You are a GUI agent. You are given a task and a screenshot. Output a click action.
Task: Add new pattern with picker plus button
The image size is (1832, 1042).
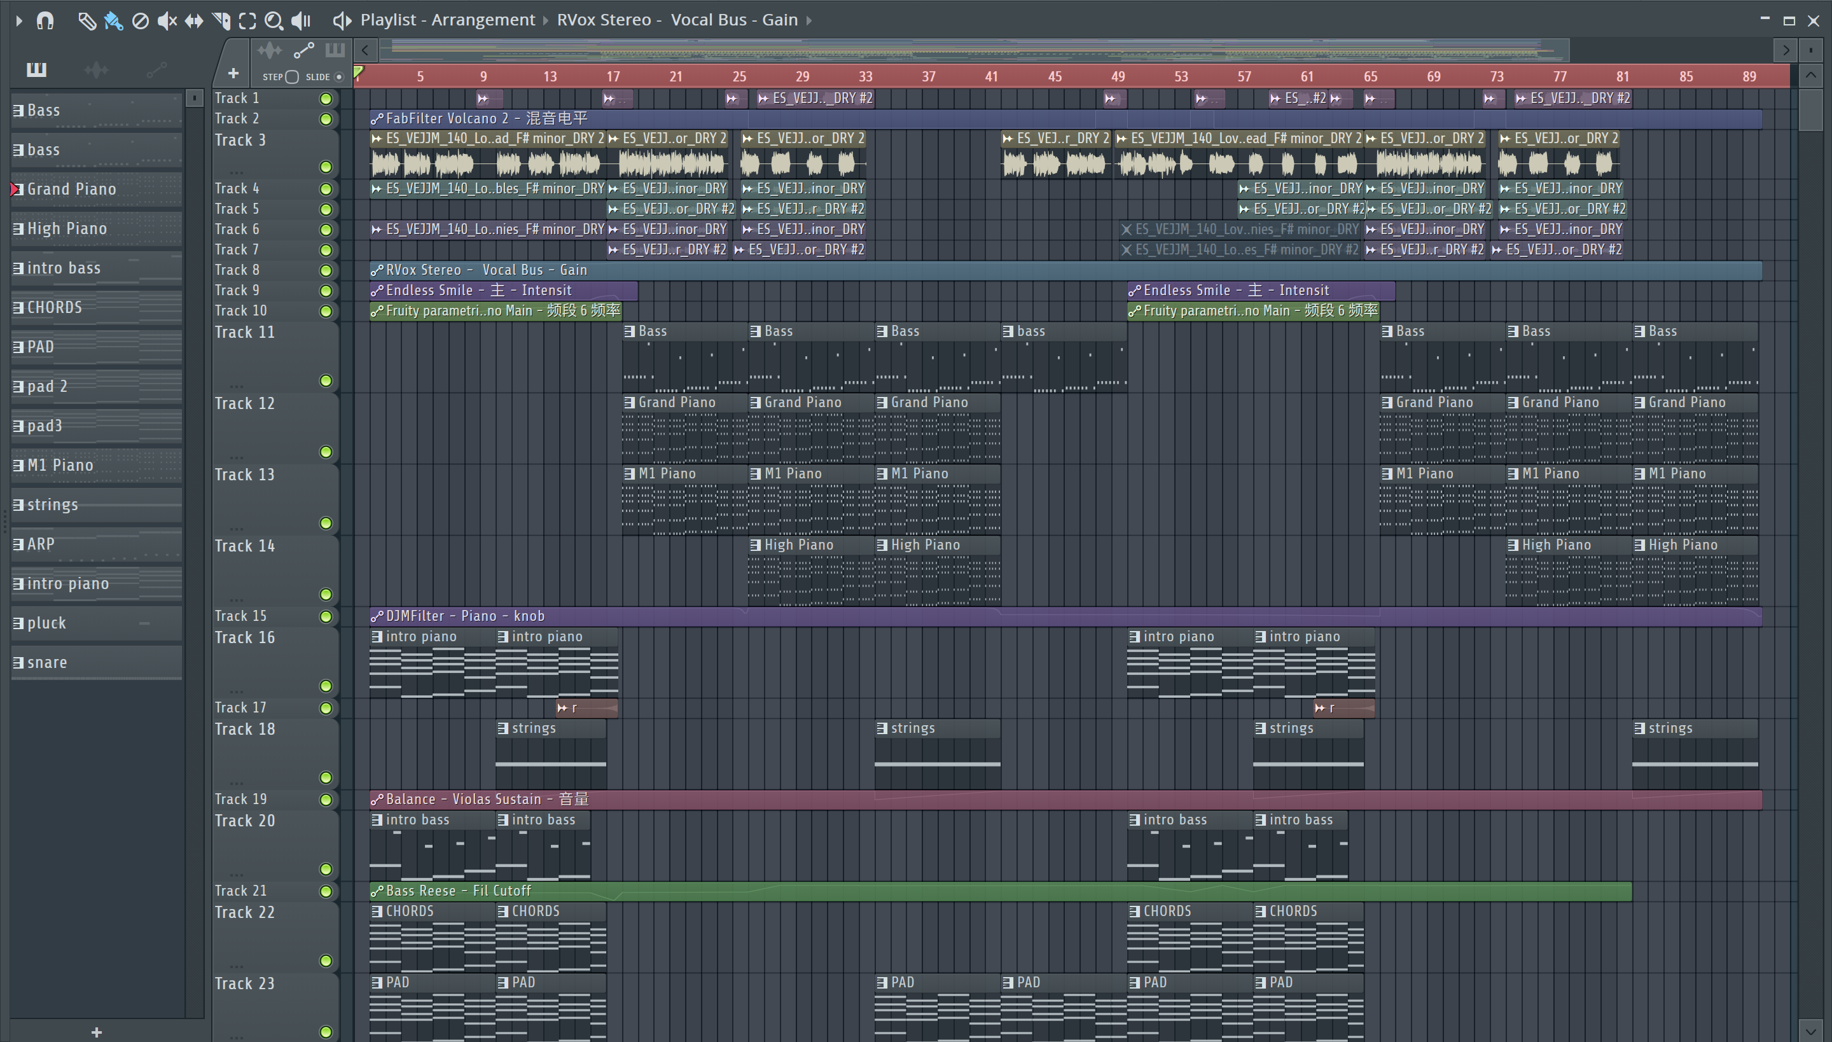[97, 1032]
